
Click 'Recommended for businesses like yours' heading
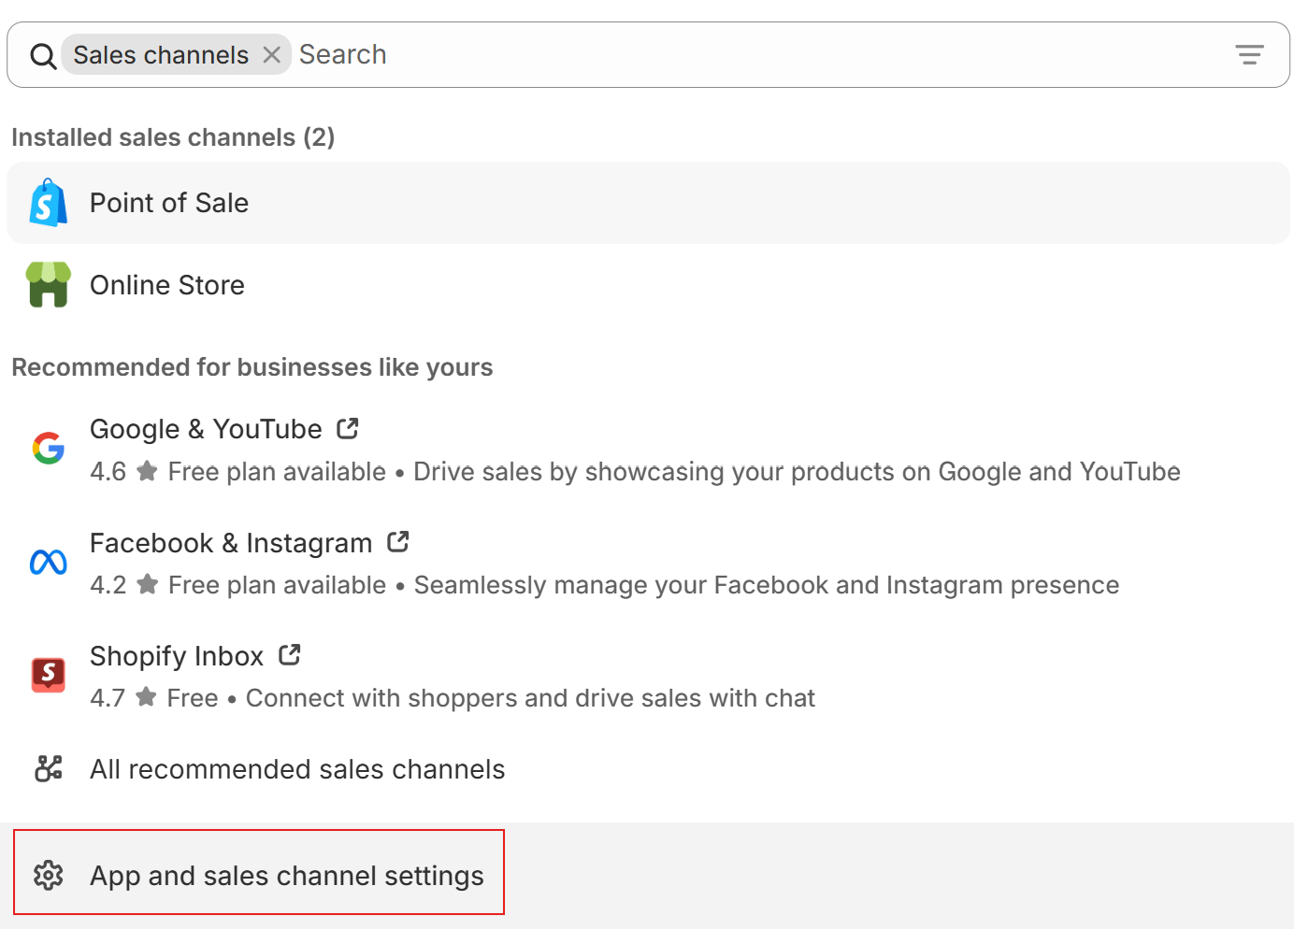(x=252, y=367)
